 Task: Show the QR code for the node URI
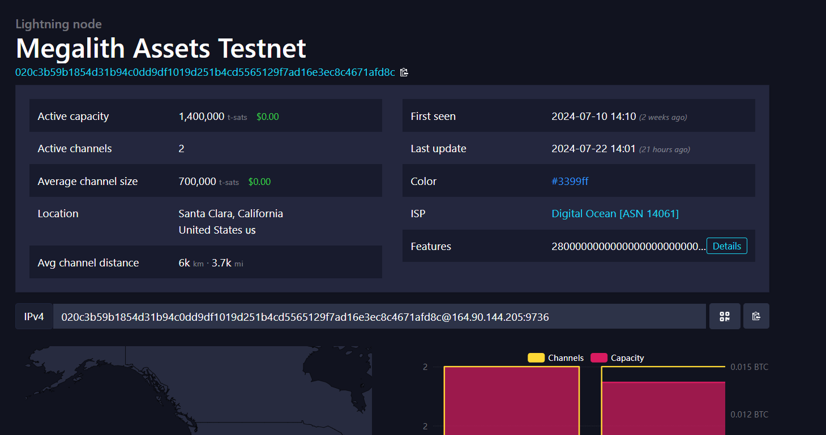click(x=725, y=316)
